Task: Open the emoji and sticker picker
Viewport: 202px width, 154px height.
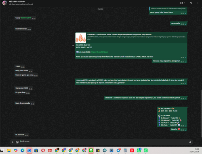Action: 17,142
